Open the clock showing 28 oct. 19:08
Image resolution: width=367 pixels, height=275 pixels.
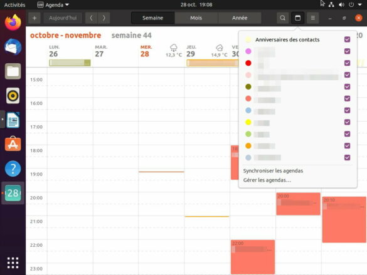pyautogui.click(x=196, y=4)
